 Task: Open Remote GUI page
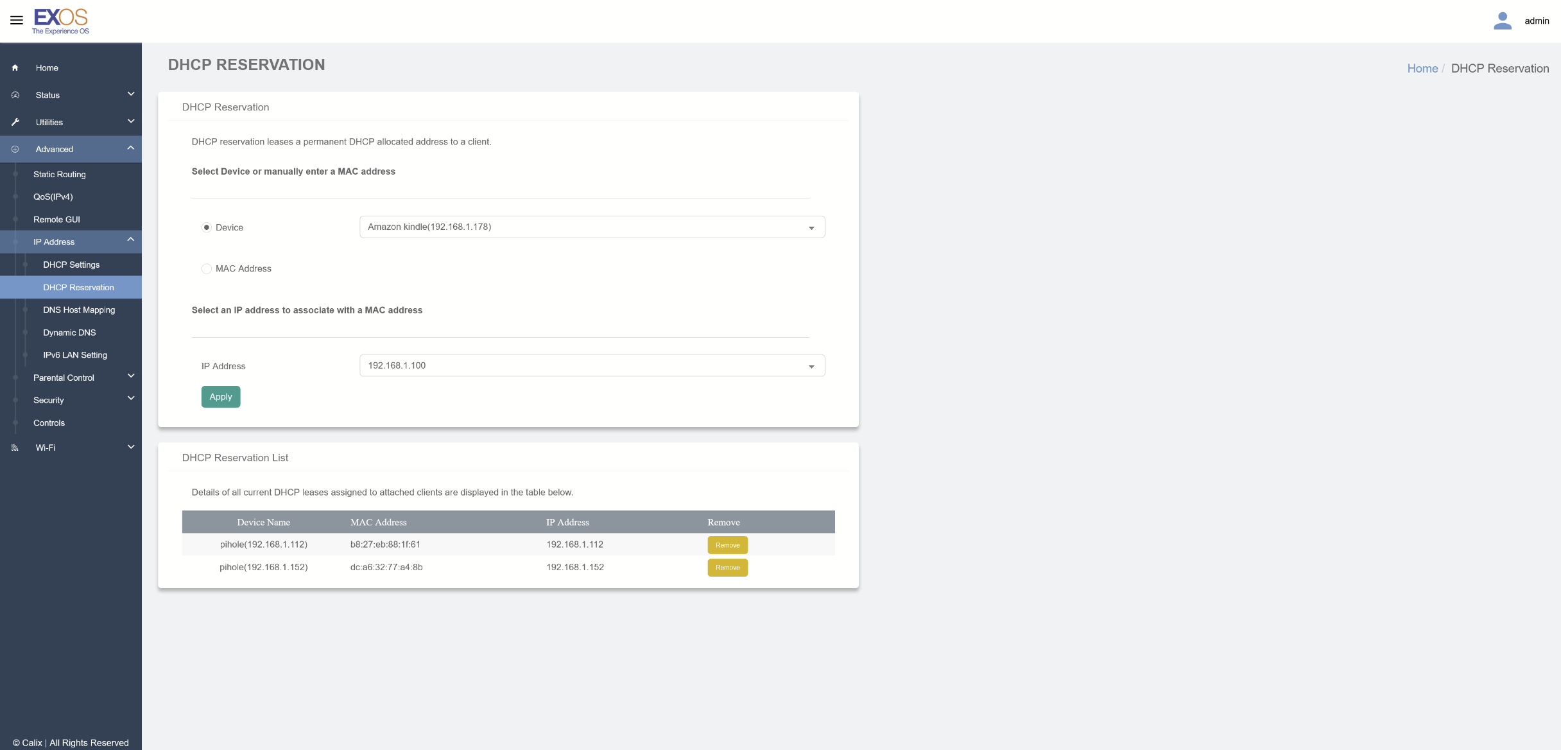[56, 220]
